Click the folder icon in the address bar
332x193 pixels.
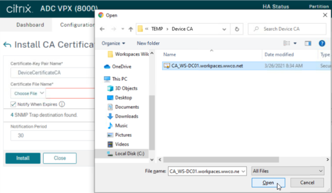[140, 29]
